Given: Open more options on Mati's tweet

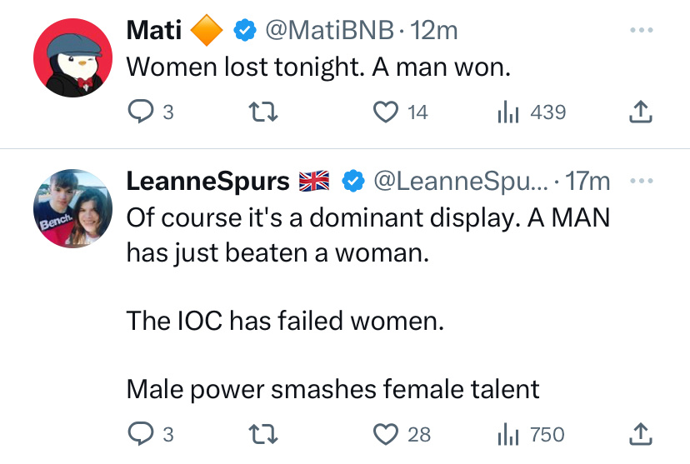Looking at the screenshot, I should click(639, 31).
